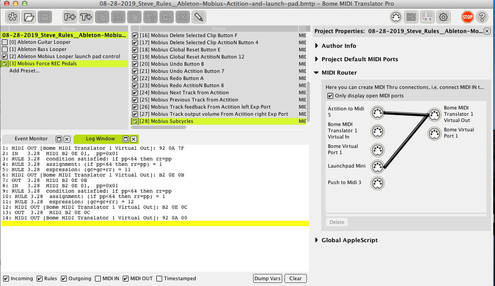
Task: Expand the Author Info section
Action: [x=317, y=46]
